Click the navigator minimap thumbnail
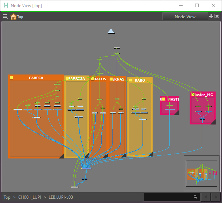This screenshot has height=203, width=222. [202, 173]
